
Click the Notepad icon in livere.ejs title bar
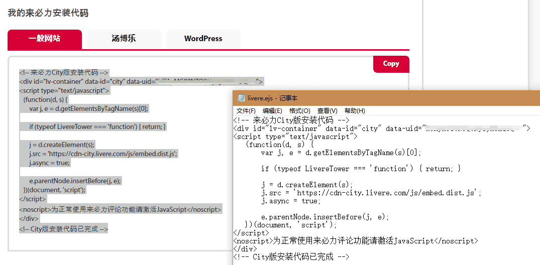(x=241, y=98)
